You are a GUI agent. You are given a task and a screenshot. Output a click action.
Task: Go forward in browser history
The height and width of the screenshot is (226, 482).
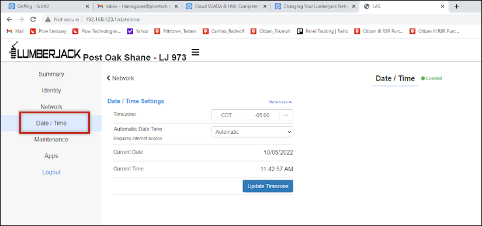click(x=21, y=19)
